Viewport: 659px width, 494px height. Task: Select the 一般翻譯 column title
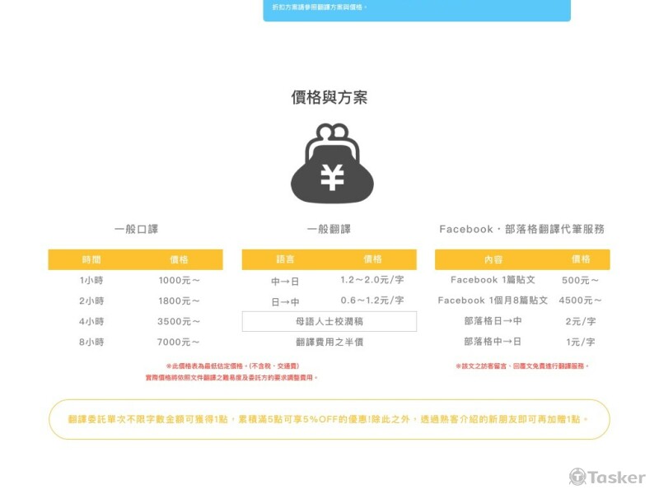329,229
